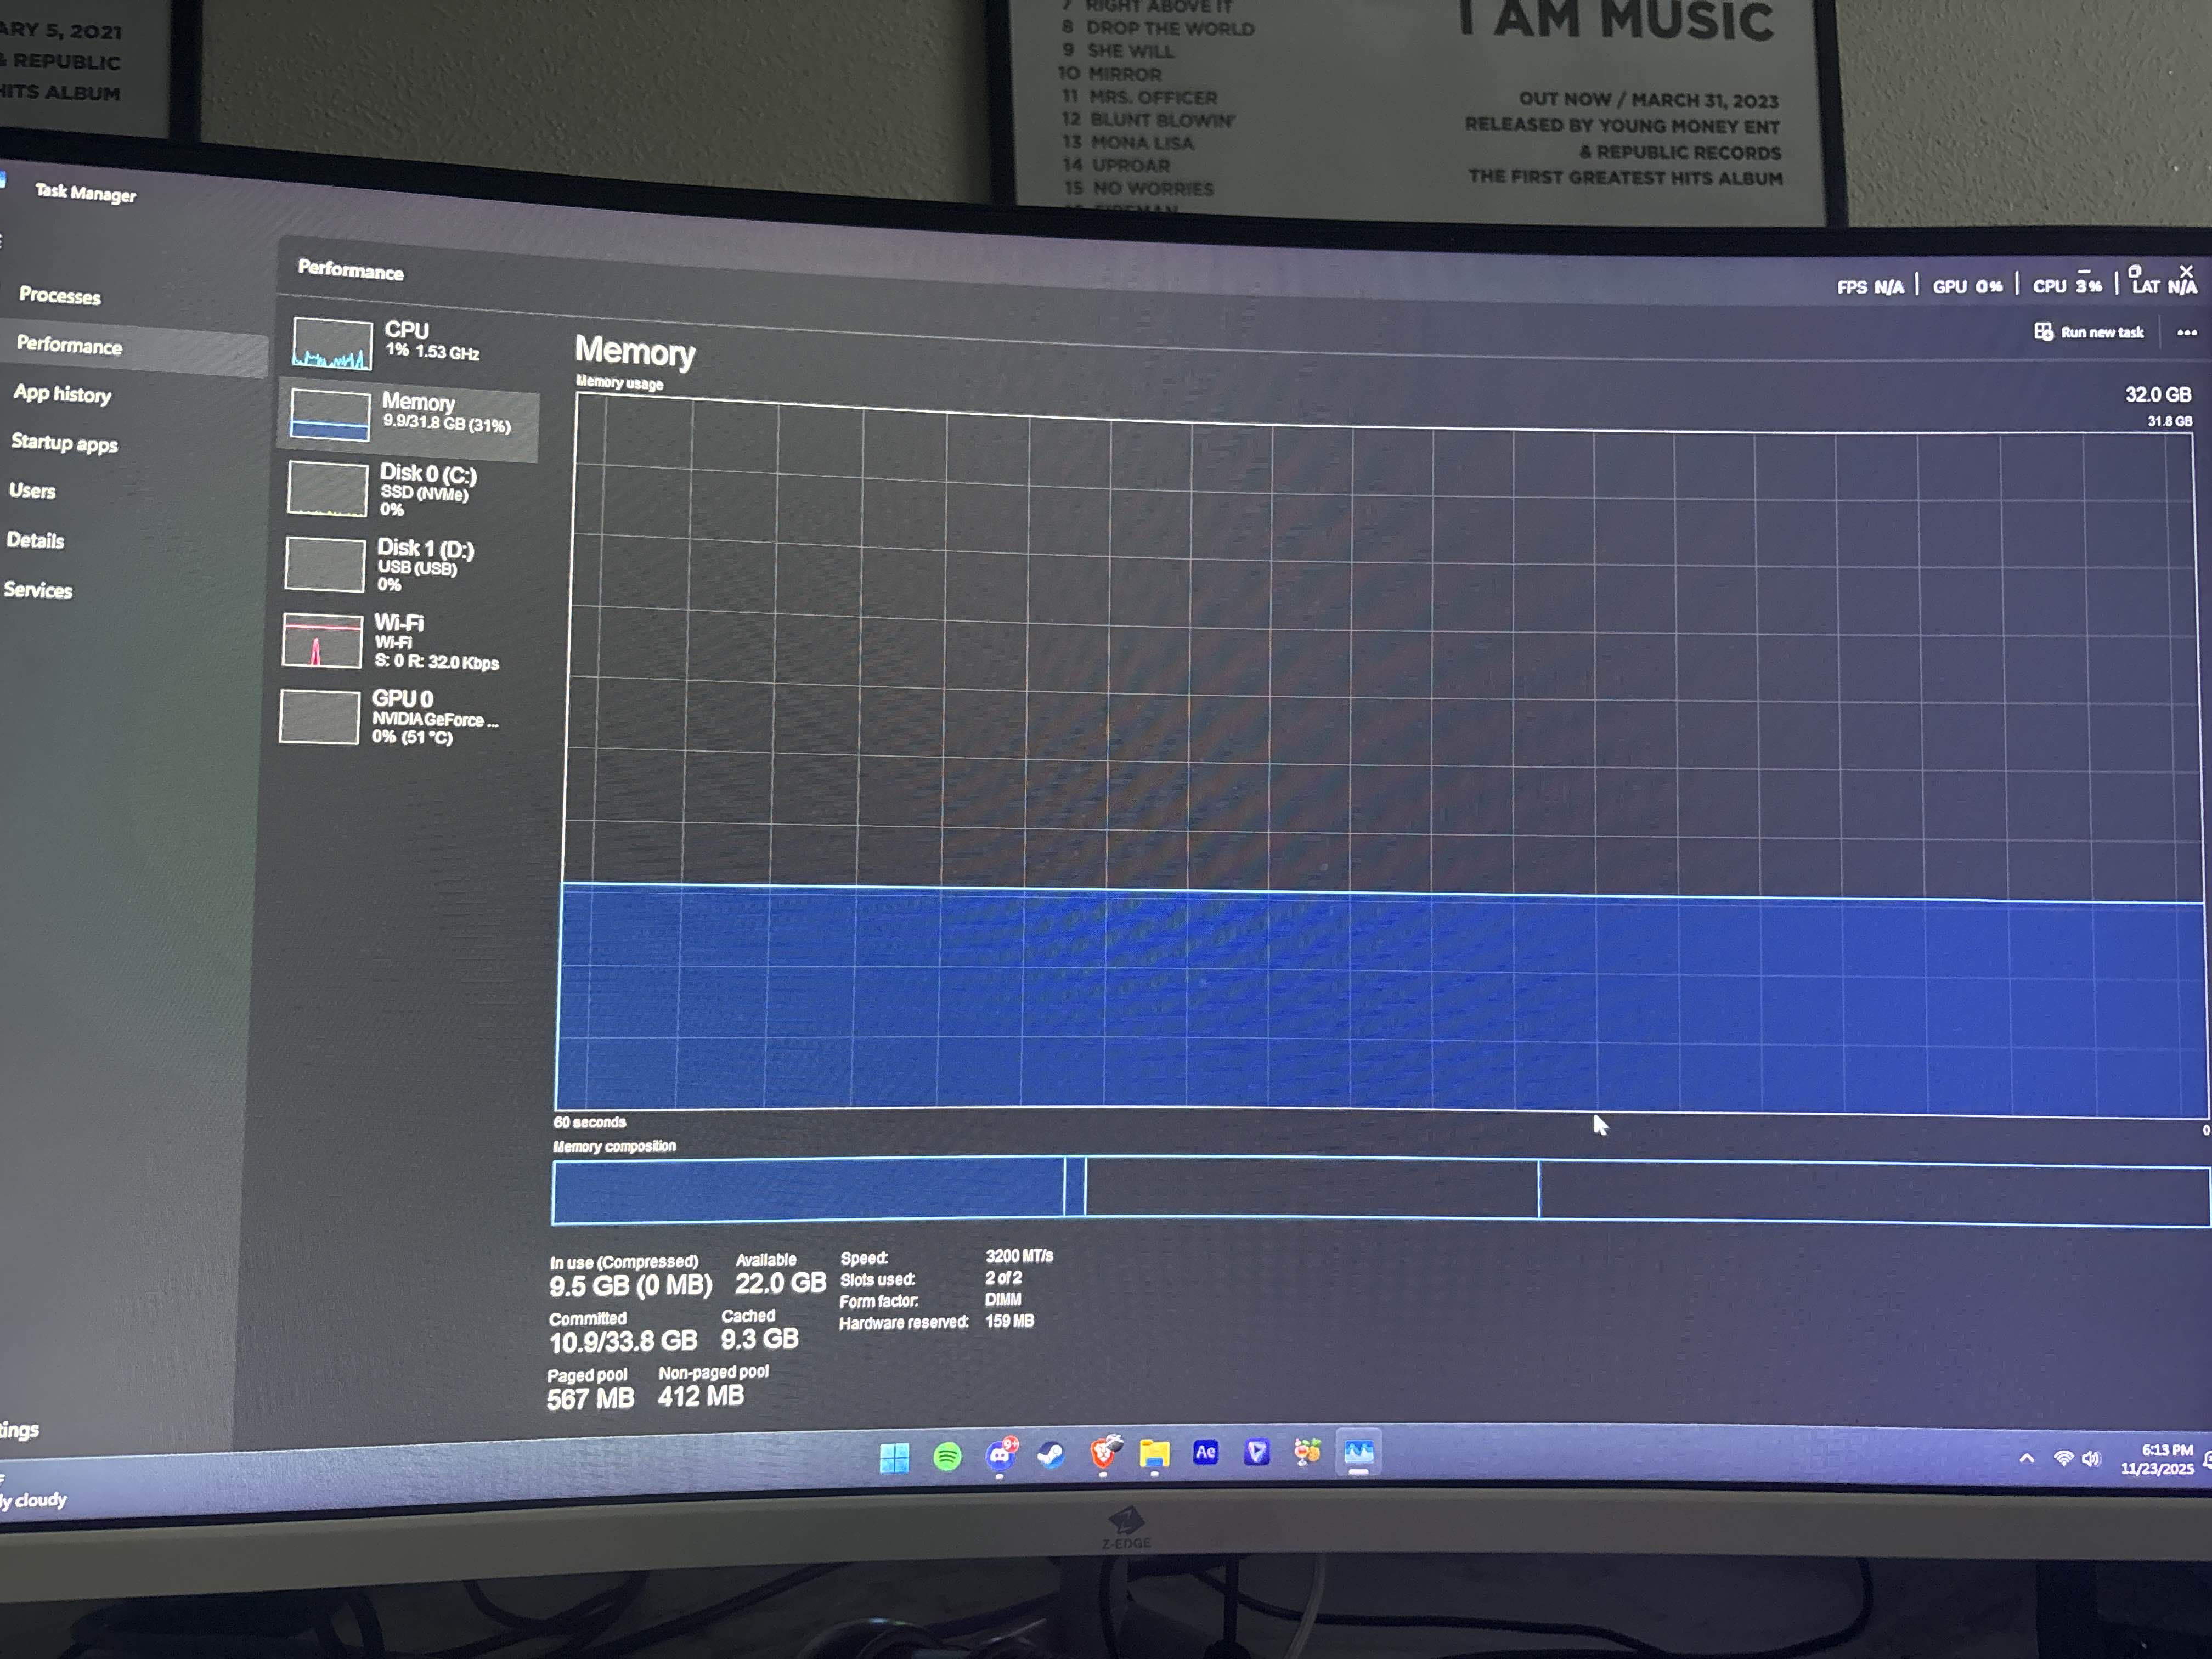Viewport: 2212px width, 1659px height.
Task: Open the three-dots more options menu
Action: pos(2186,333)
